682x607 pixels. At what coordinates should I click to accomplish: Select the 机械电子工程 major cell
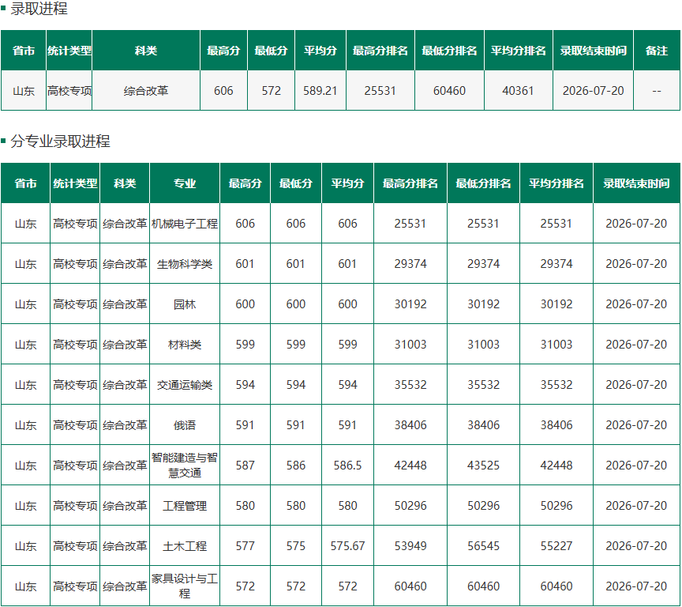185,224
